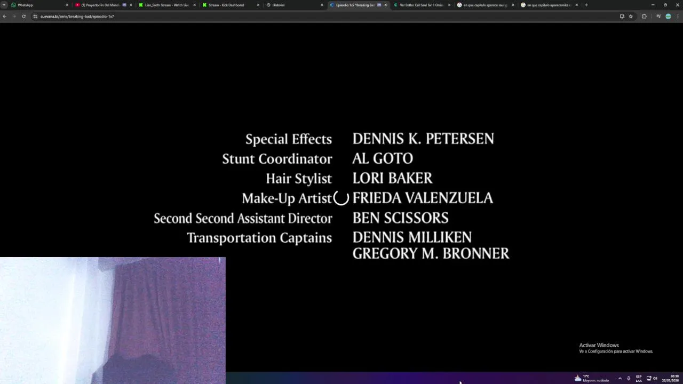The height and width of the screenshot is (384, 683).
Task: Close the WhatsApp tab
Action: (67, 5)
